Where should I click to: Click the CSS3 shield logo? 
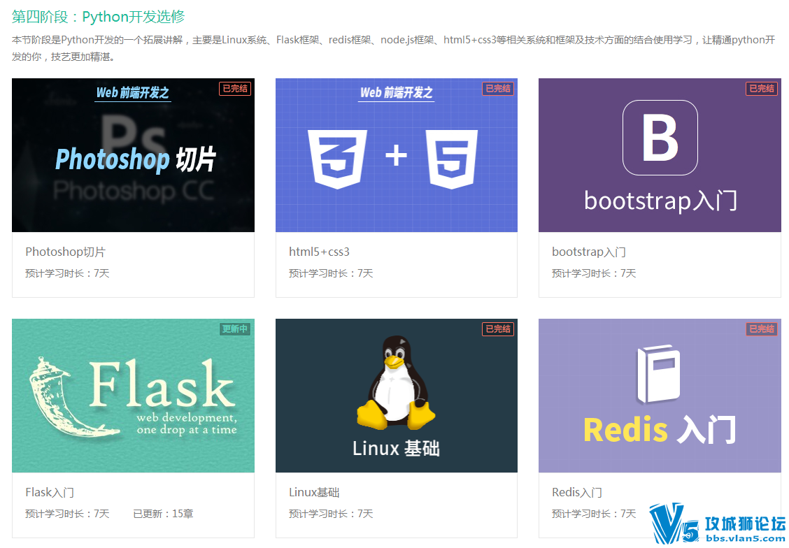point(338,159)
